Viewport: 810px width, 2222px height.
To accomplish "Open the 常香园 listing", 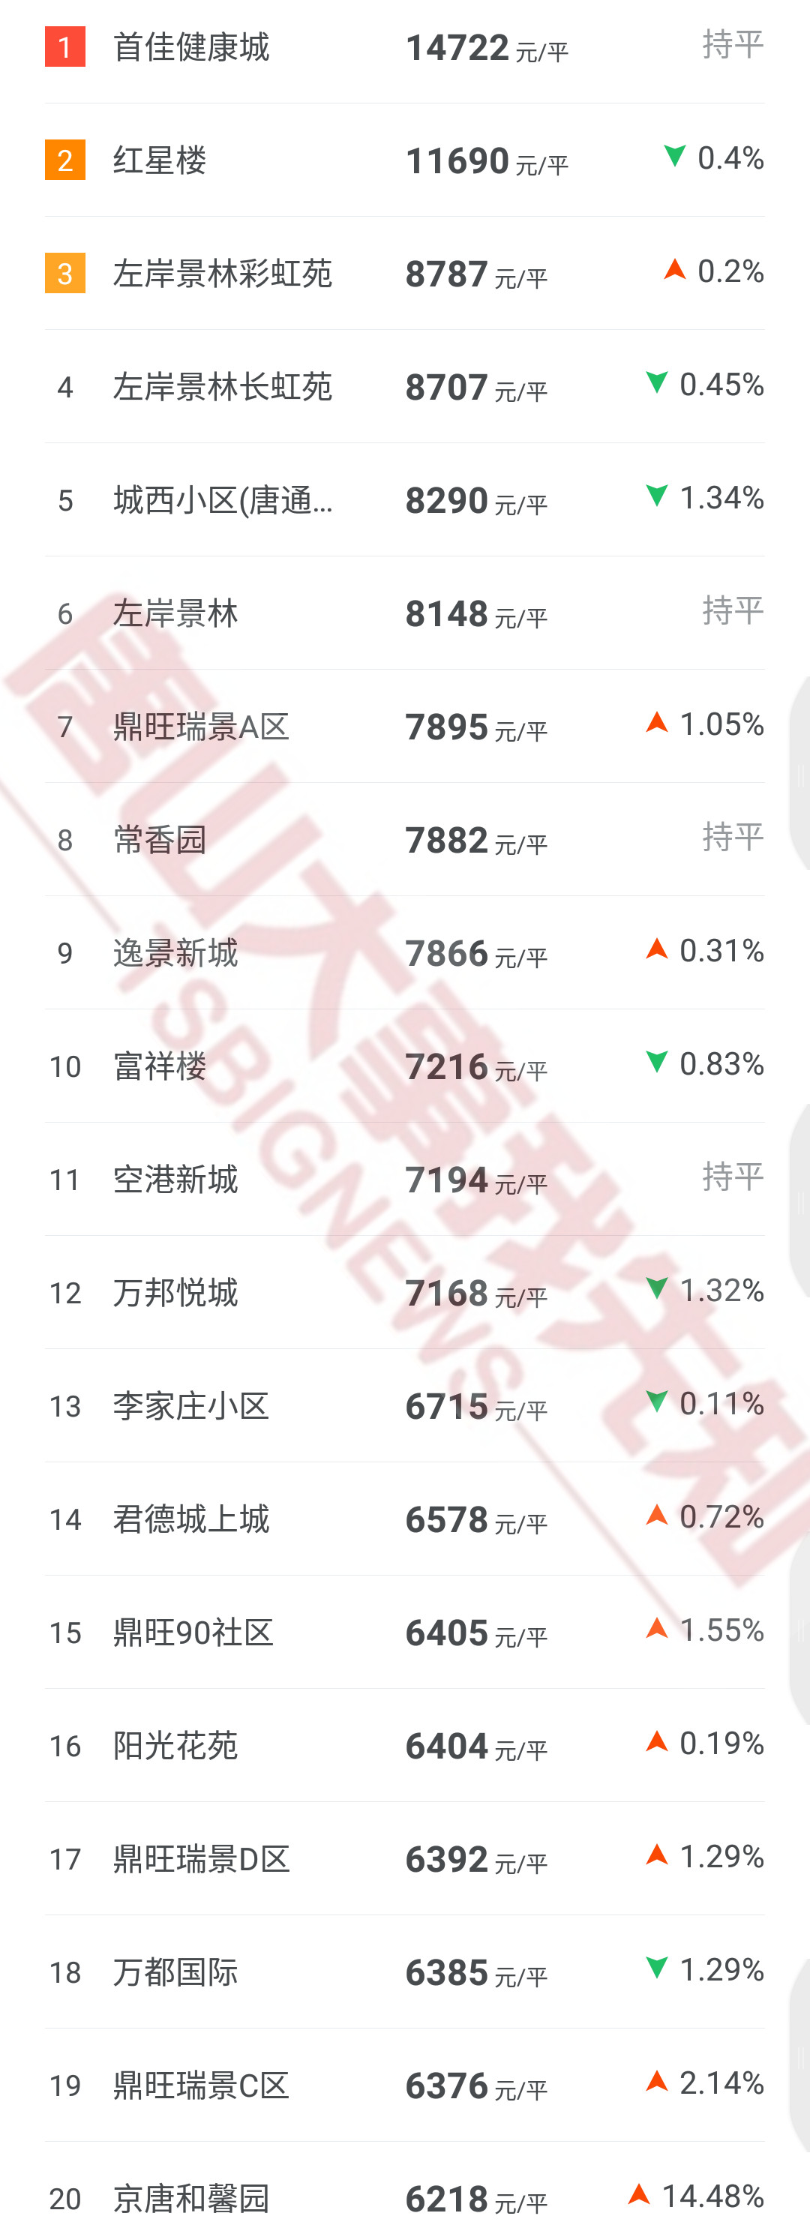I will [160, 839].
